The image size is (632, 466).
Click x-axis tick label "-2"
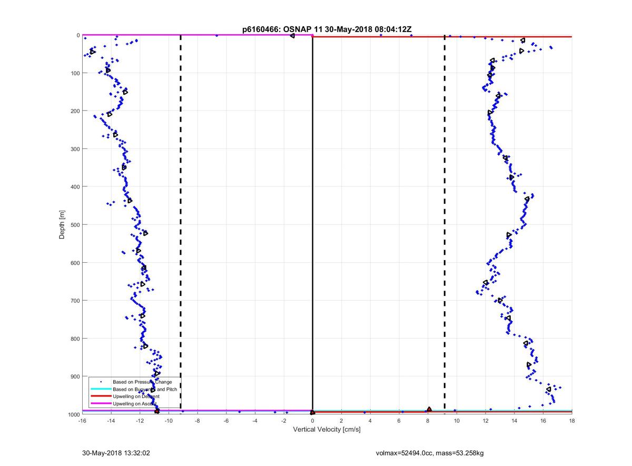pyautogui.click(x=284, y=421)
